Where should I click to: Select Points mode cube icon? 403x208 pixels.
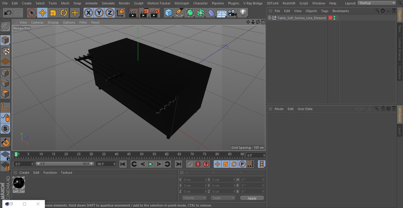pyautogui.click(x=5, y=72)
